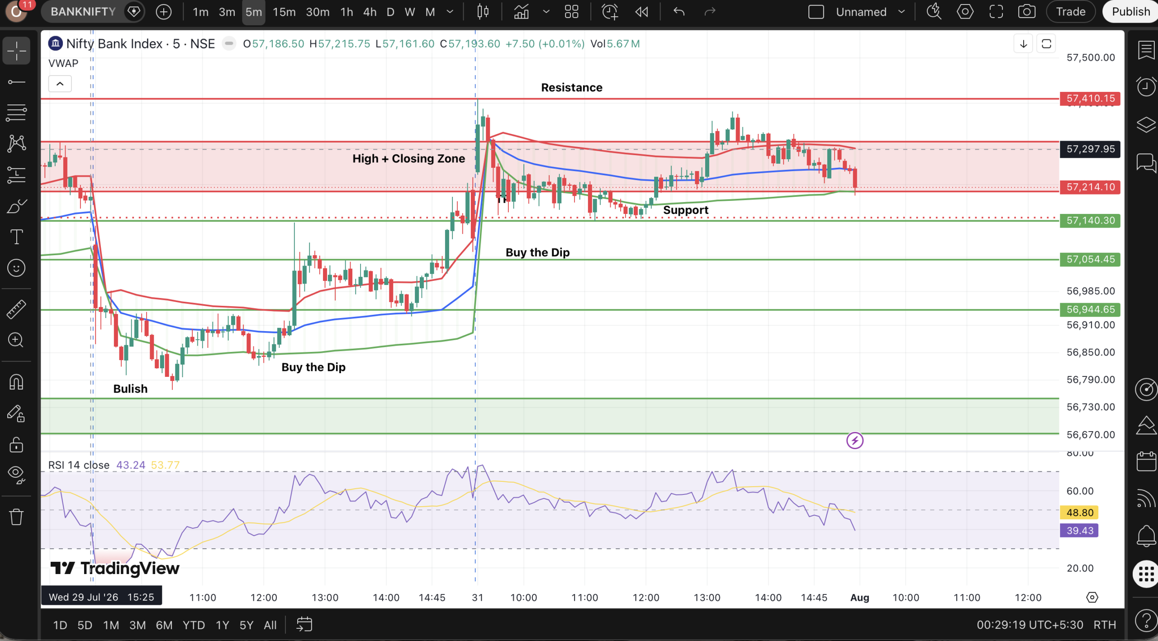The height and width of the screenshot is (641, 1158).
Task: Open chart settings hexagon icon
Action: pyautogui.click(x=965, y=12)
